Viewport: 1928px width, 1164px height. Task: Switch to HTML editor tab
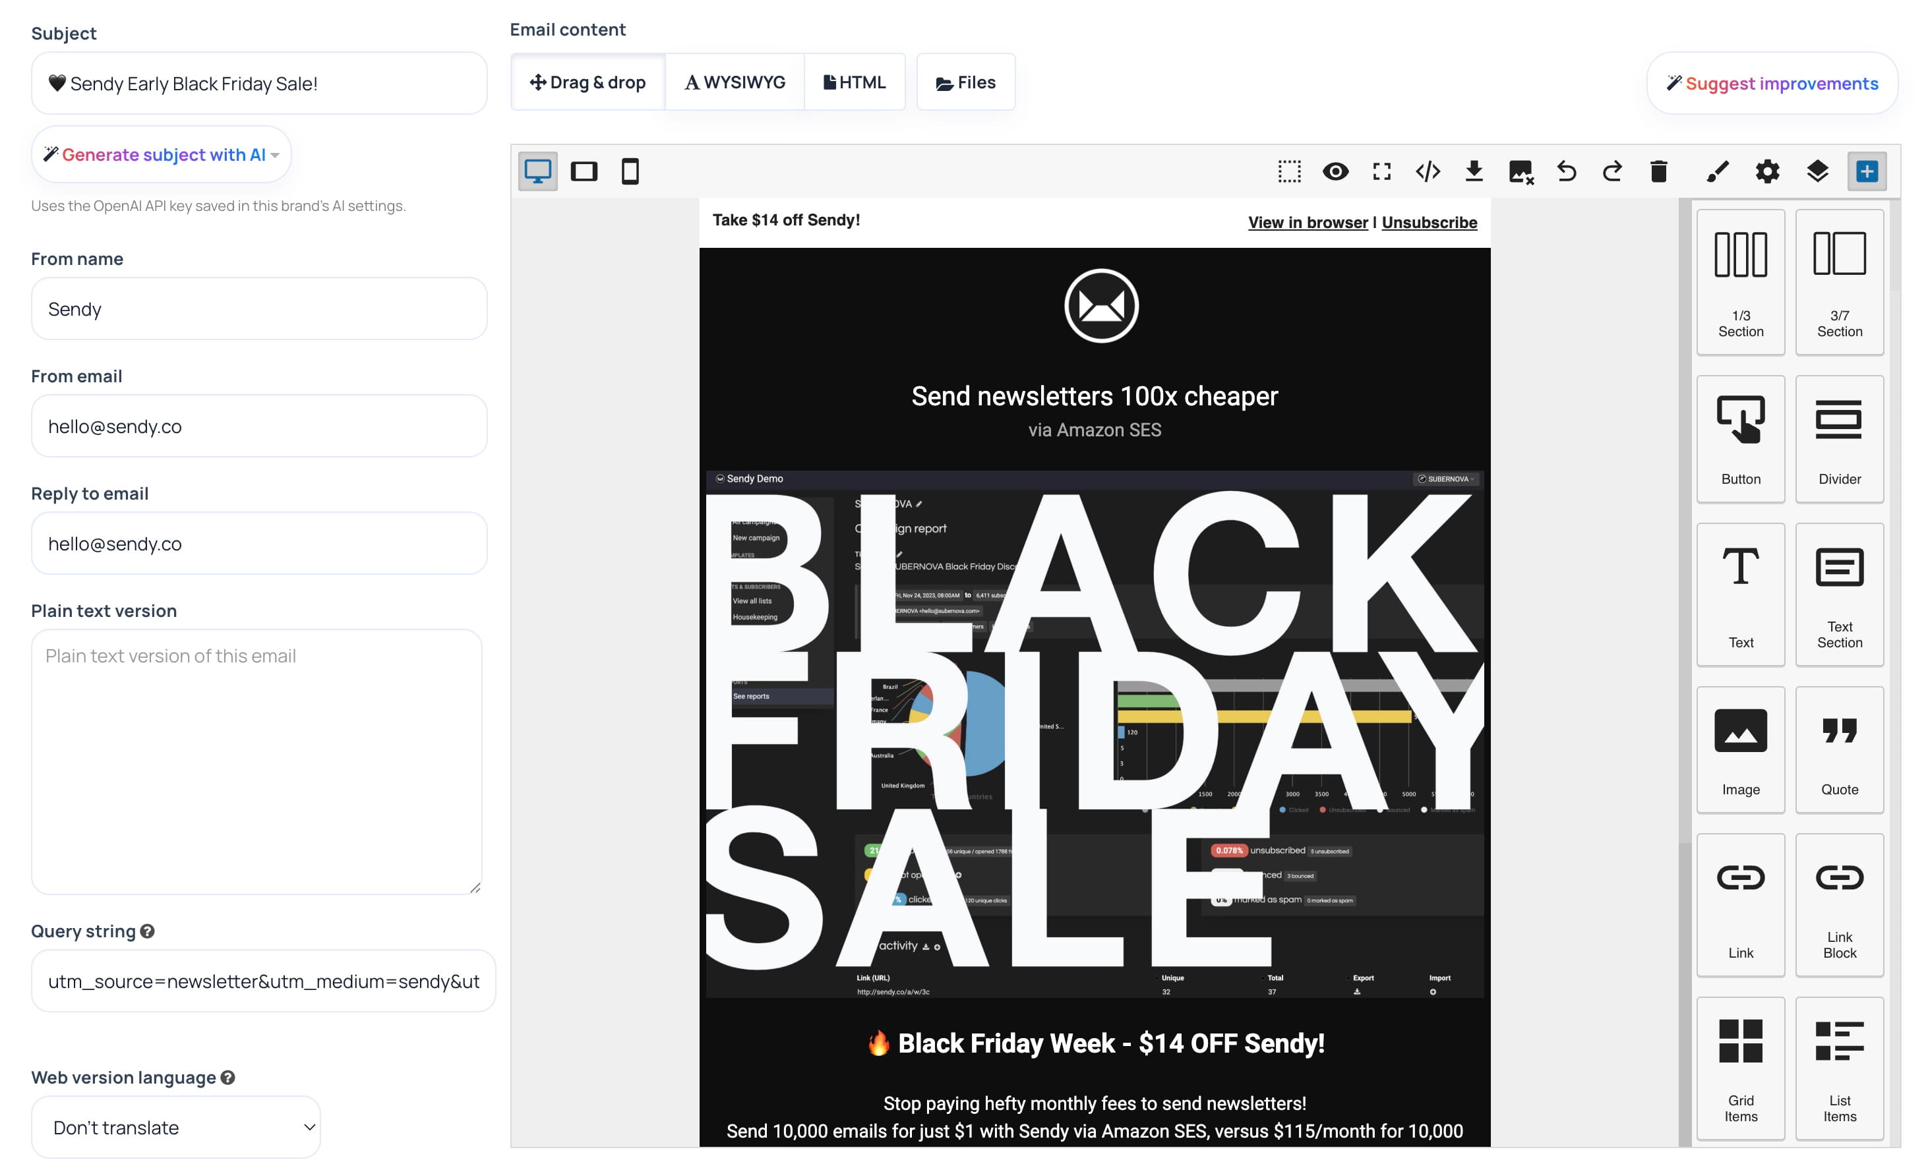[855, 82]
